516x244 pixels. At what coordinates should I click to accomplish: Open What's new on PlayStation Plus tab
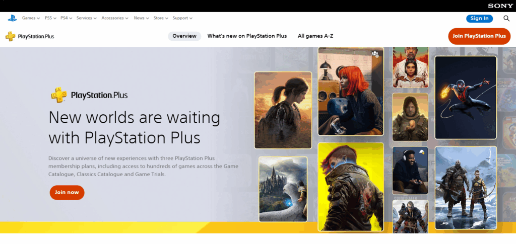pos(247,36)
